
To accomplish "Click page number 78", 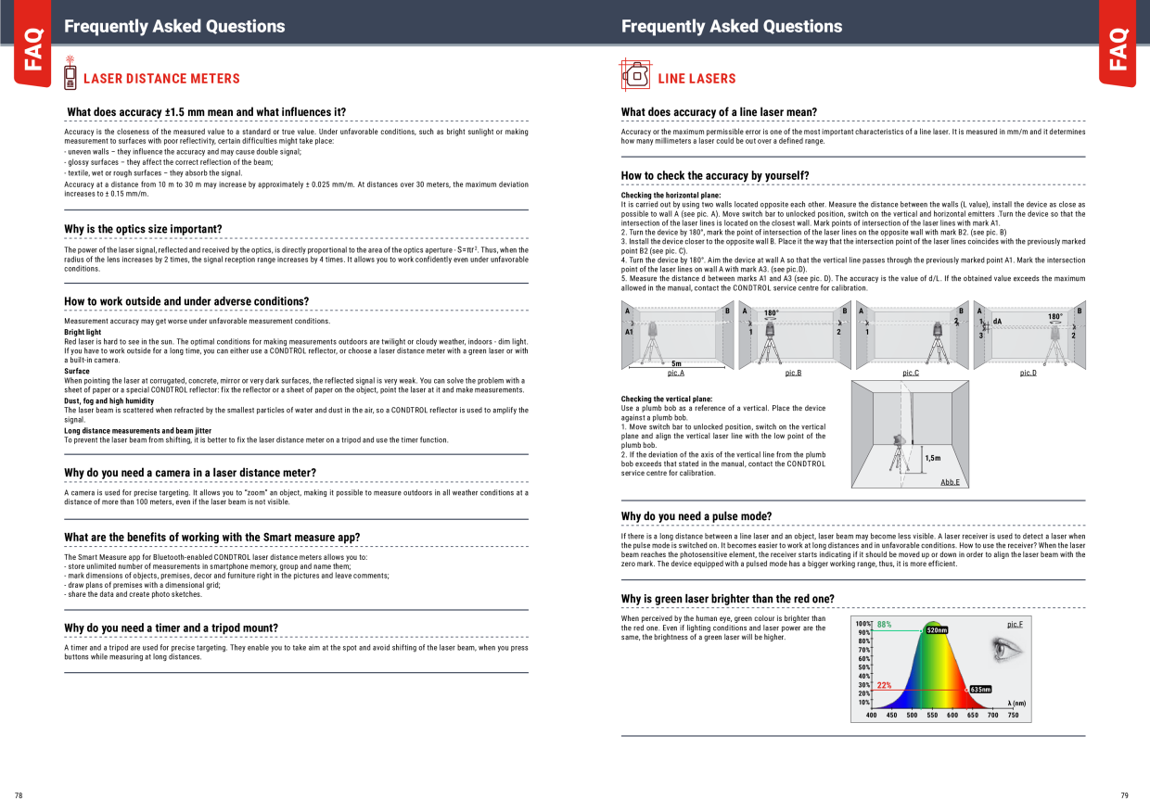I will pos(19,795).
